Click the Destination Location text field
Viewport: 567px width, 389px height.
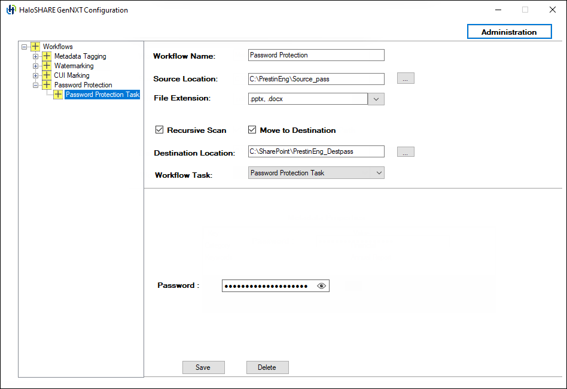316,151
